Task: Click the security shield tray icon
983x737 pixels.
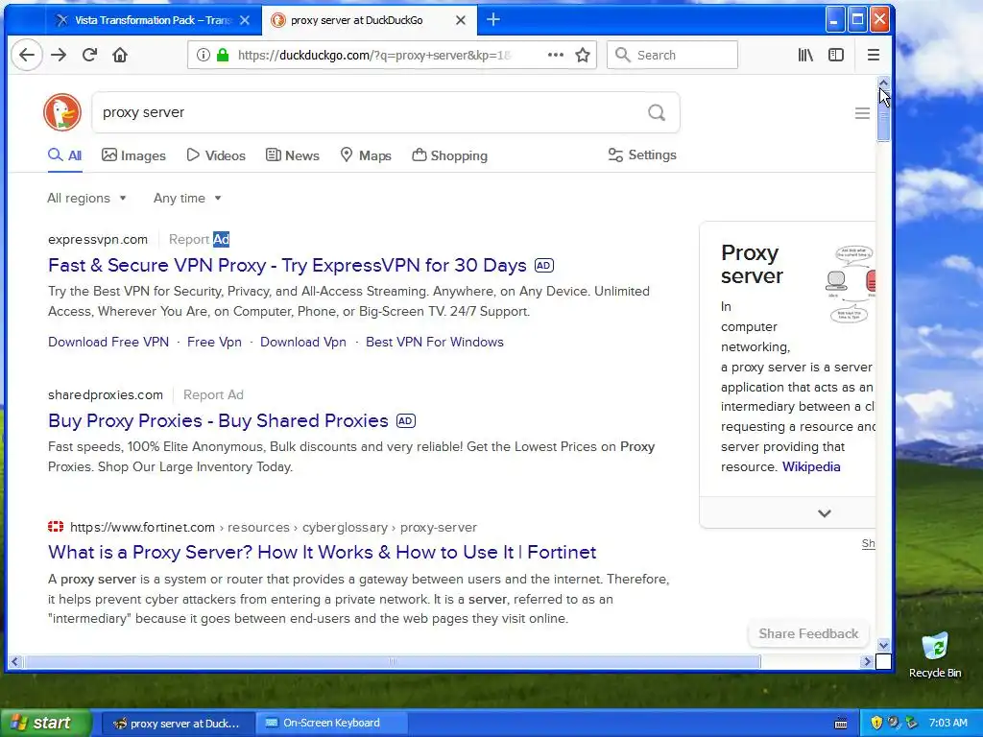Action: (x=876, y=723)
